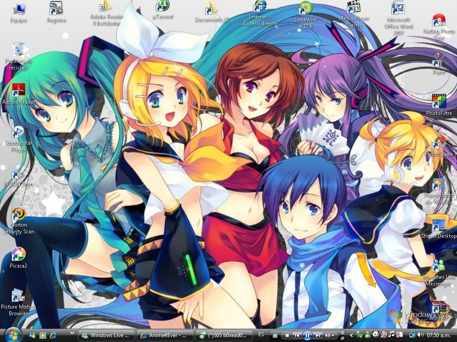Open Reproductor de Windows Media shortcut
The width and height of the screenshot is (457, 342).
439,191
